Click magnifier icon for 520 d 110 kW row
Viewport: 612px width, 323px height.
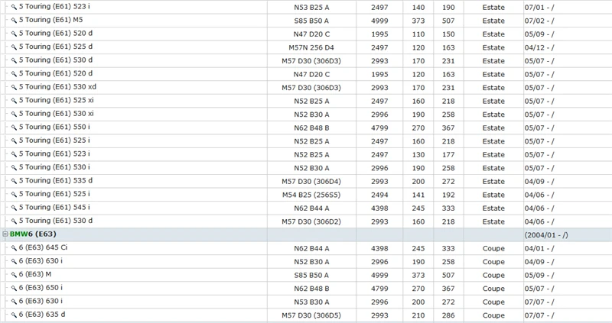[x=14, y=34]
